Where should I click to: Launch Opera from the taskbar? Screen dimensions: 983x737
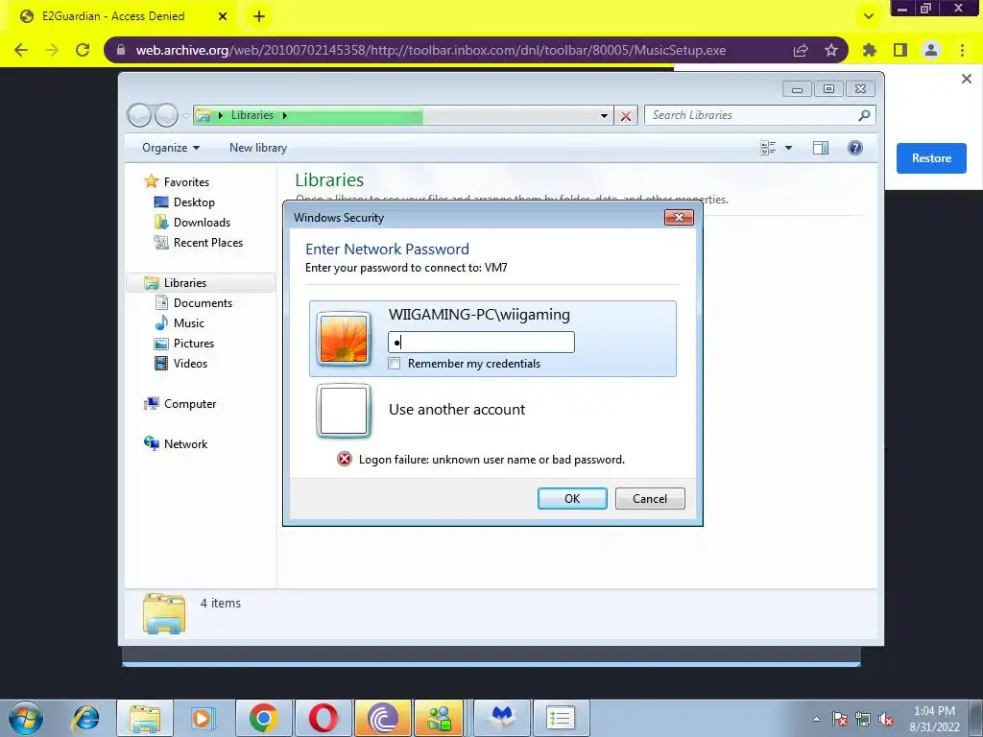[x=323, y=718]
